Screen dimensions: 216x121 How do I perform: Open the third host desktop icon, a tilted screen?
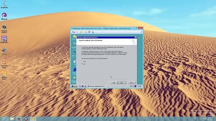coord(4,29)
